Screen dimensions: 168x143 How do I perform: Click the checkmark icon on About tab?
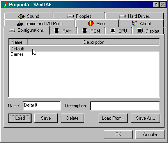(x=134, y=23)
